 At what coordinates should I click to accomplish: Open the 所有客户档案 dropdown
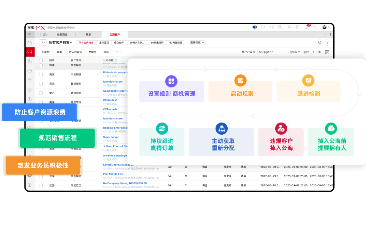pos(61,42)
